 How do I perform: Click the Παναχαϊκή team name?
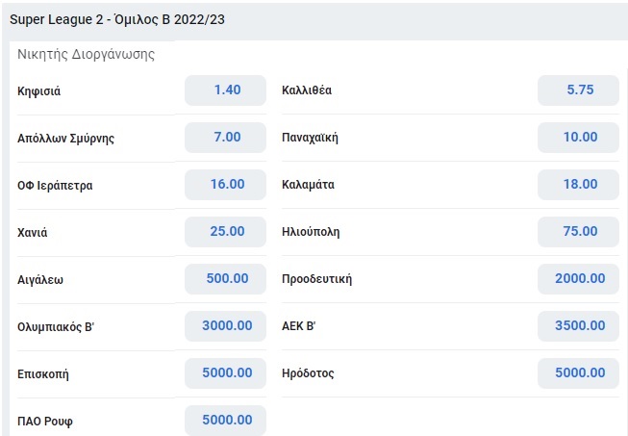click(x=310, y=138)
